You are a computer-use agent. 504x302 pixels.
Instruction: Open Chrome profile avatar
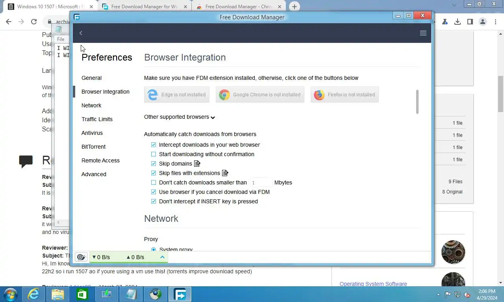point(483,22)
